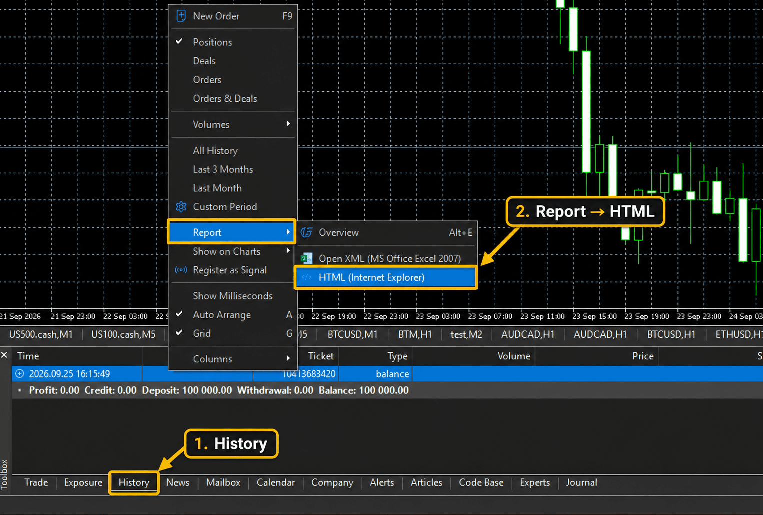Open the Exposure tab

[83, 482]
